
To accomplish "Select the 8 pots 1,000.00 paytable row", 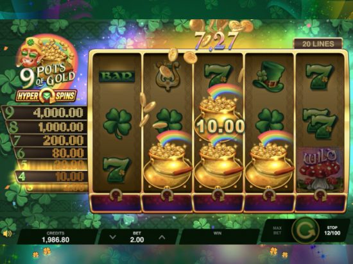I will 47,127.
